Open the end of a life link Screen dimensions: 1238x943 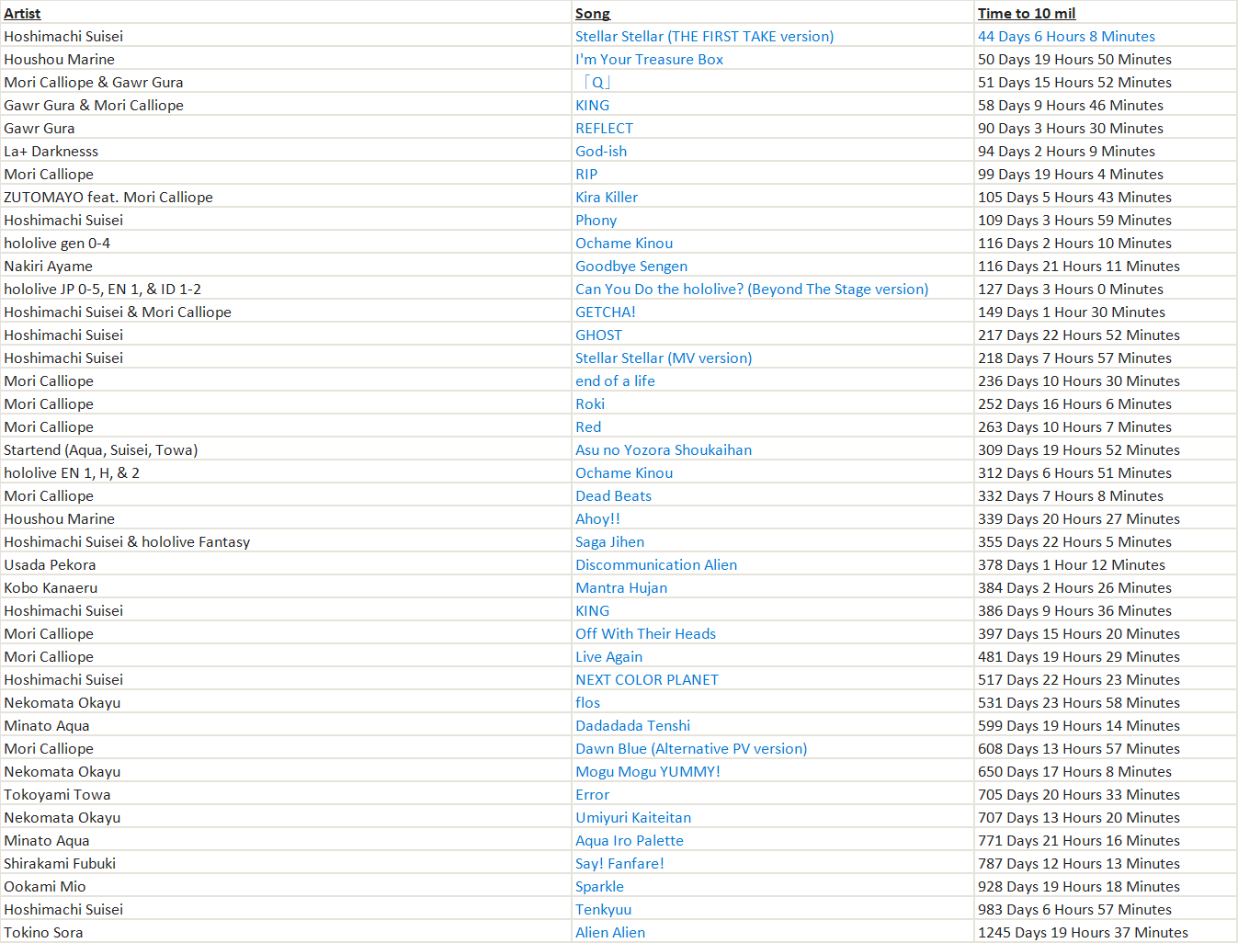(615, 381)
